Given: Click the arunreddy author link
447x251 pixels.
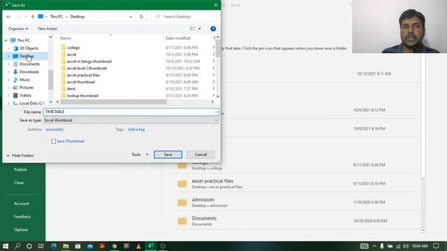Looking at the screenshot, I should (54, 130).
